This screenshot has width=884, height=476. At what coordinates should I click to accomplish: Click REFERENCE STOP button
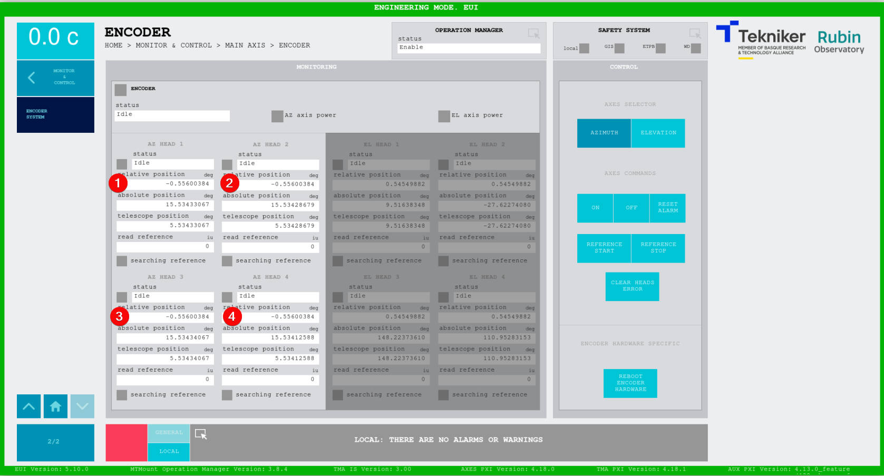click(658, 248)
